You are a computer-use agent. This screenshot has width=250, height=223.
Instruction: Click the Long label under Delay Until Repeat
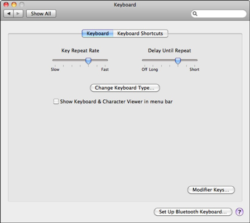coord(153,70)
